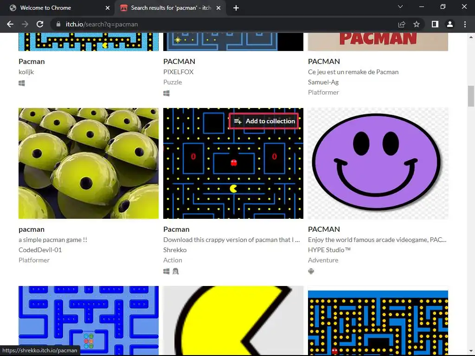View site info via the lock icon
475x356 pixels.
coord(58,24)
